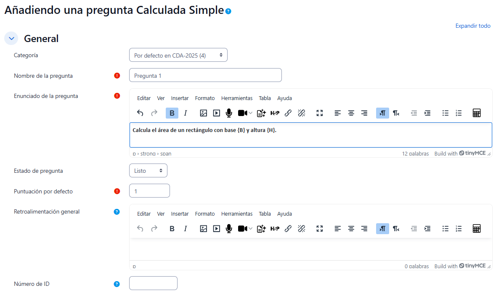Toggle fullscreen in the question text editor
The width and height of the screenshot is (496, 293).
point(320,113)
